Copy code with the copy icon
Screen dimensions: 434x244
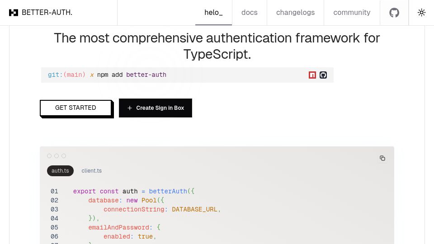tap(382, 158)
